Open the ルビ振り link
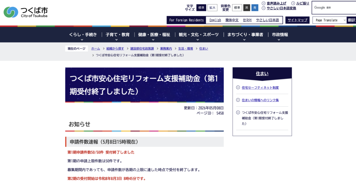356x187 pixels. tap(302, 3)
